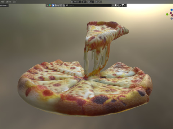The image size is (173, 129).
Task: Select the sphere material filter icon
Action: pyautogui.click(x=56, y=5)
